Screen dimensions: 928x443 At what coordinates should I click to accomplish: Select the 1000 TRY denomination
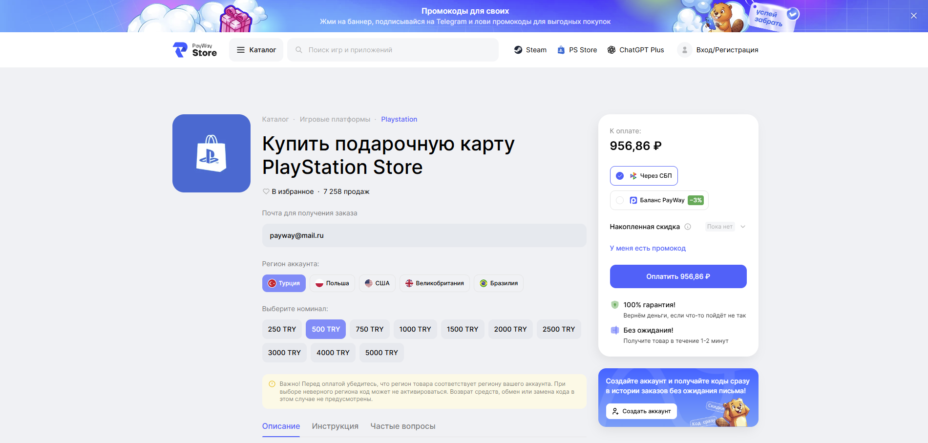(x=415, y=329)
